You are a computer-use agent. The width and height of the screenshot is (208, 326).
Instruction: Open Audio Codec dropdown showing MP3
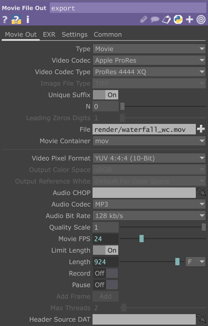149,205
